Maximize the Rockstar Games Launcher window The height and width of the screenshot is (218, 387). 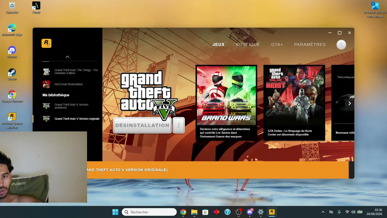click(x=340, y=33)
